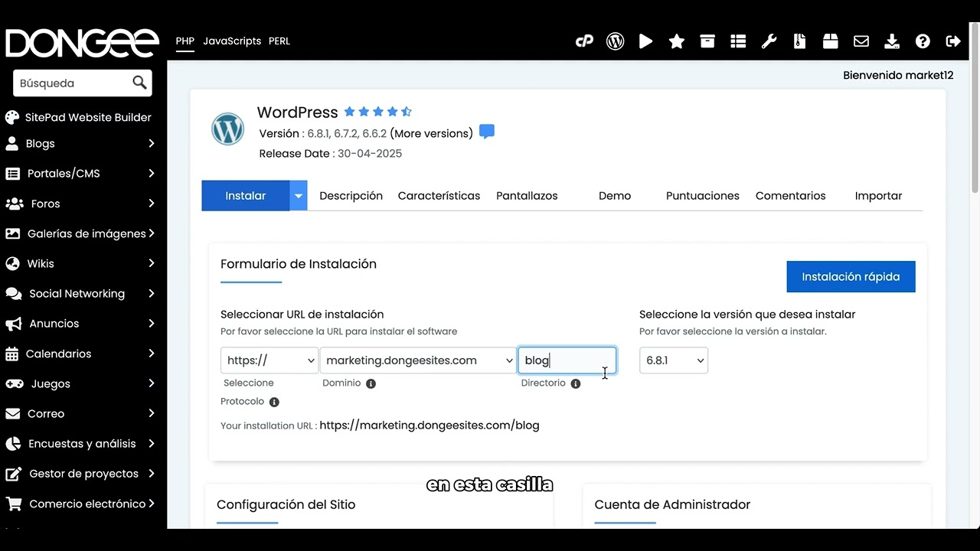Open the arrow dropdown beside Instalar
The width and height of the screenshot is (980, 551).
[299, 196]
